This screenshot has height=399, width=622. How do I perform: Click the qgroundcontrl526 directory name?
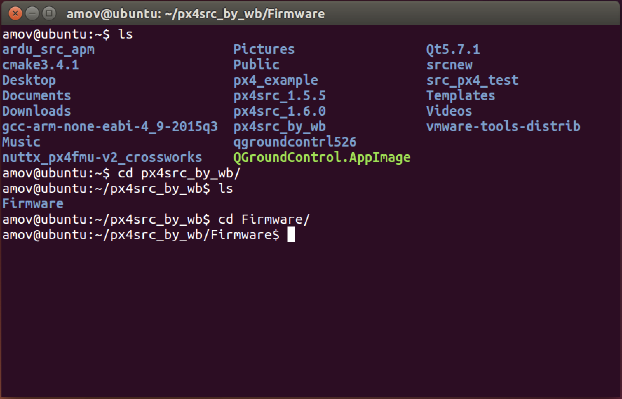pyautogui.click(x=295, y=142)
